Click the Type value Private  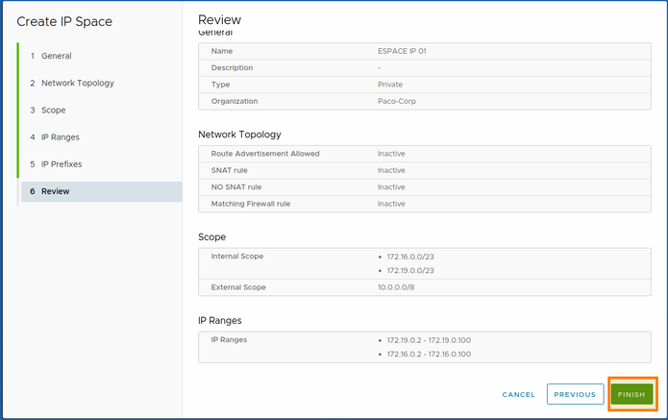(390, 85)
